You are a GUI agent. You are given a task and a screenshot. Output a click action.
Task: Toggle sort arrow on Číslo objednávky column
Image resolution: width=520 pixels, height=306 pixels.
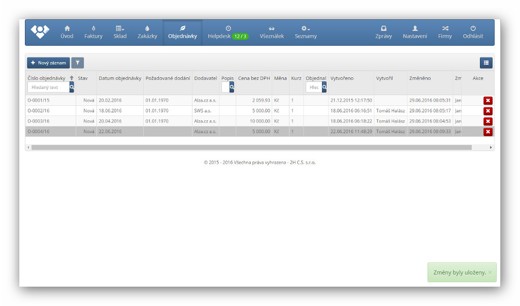click(72, 78)
